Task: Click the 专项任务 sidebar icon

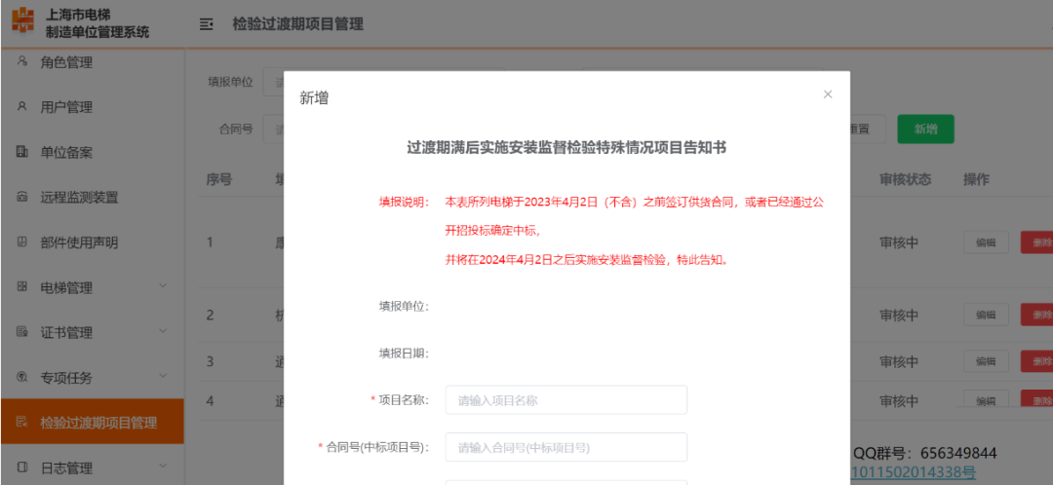Action: [22, 378]
